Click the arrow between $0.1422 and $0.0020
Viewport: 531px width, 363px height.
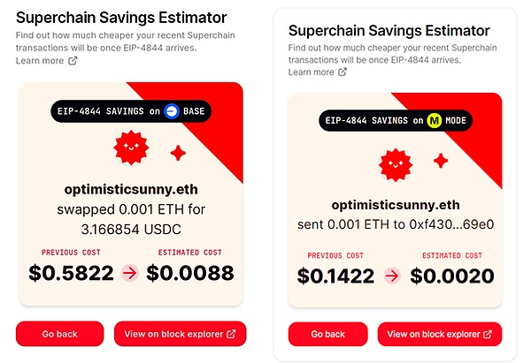(392, 276)
